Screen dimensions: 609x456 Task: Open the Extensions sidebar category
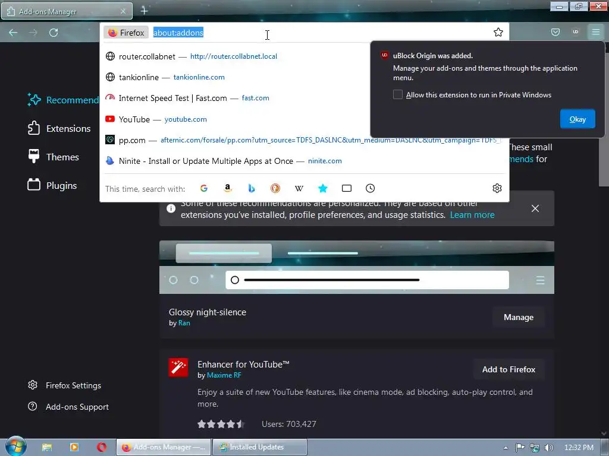click(59, 128)
